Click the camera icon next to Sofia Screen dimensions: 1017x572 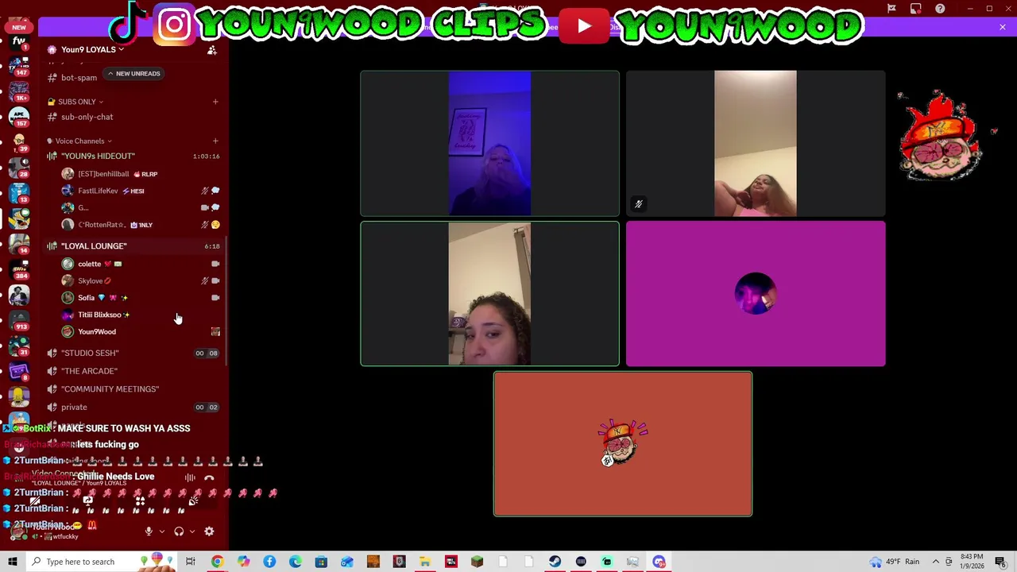pyautogui.click(x=215, y=298)
